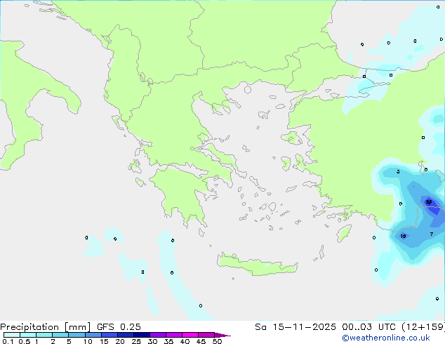445x344 pixels.
Task: Click the 2–5 mm legend color box
Action: (x=60, y=335)
